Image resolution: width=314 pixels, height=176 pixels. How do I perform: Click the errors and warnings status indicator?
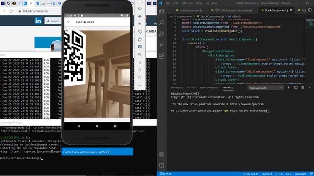[165, 174]
